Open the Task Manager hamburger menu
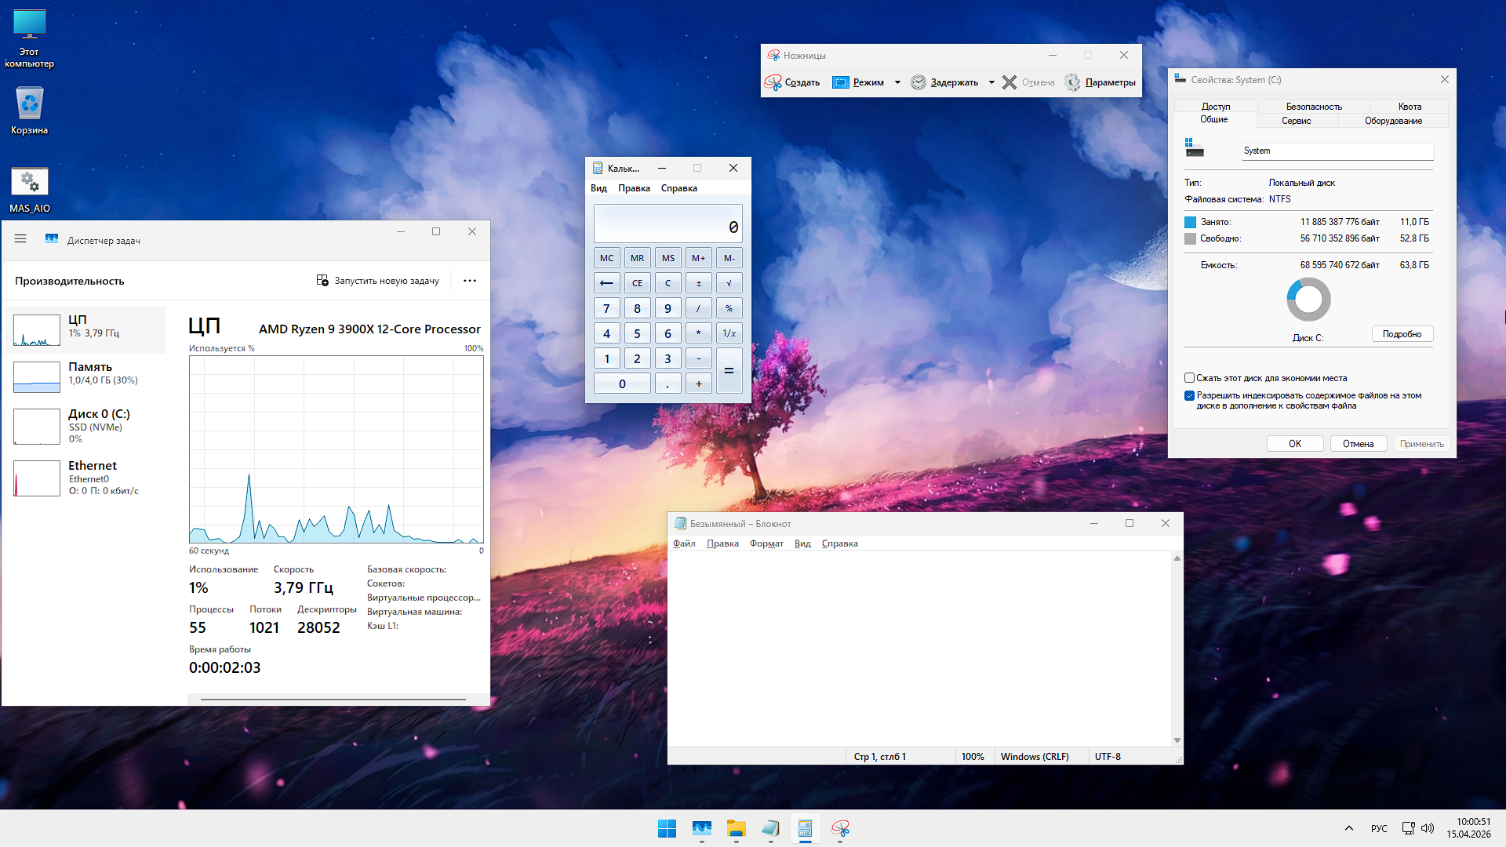This screenshot has height=847, width=1506. 20,238
